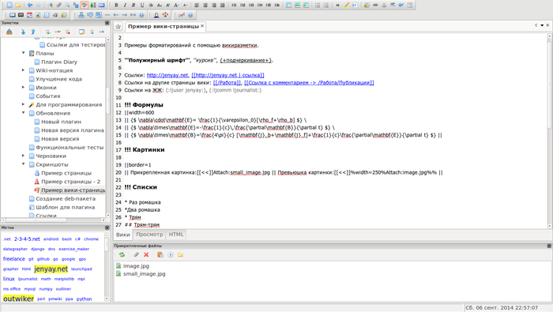Collapse the Скриншоты tree branch
The image size is (553, 312).
[x=23, y=164]
